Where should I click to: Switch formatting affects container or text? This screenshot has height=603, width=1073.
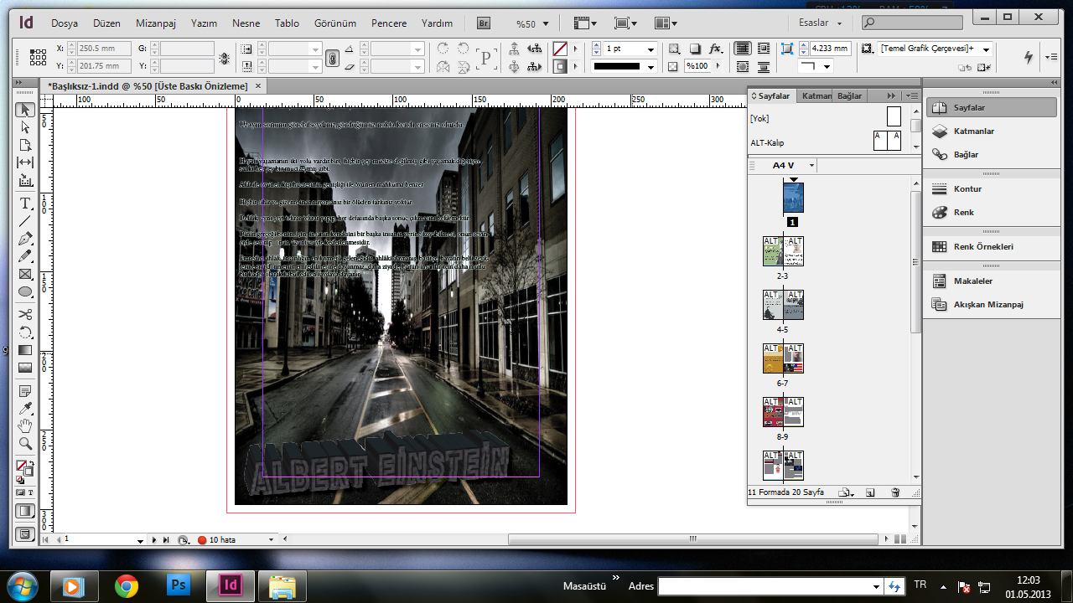pos(25,493)
